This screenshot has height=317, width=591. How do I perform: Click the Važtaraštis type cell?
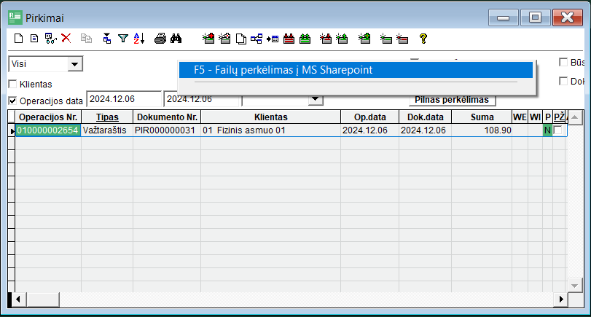107,130
